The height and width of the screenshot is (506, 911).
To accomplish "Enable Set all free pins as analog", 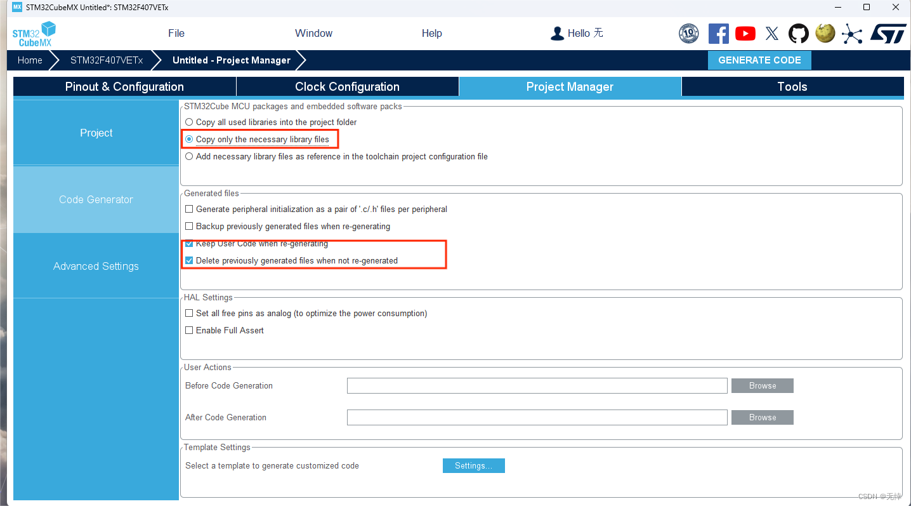I will (189, 313).
